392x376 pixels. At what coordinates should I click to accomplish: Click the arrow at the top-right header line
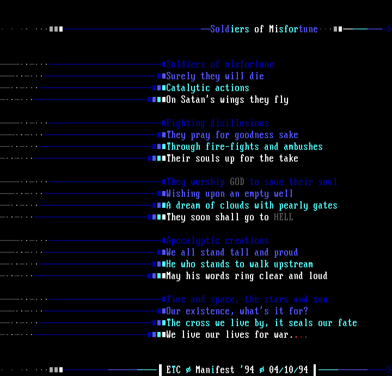[389, 29]
